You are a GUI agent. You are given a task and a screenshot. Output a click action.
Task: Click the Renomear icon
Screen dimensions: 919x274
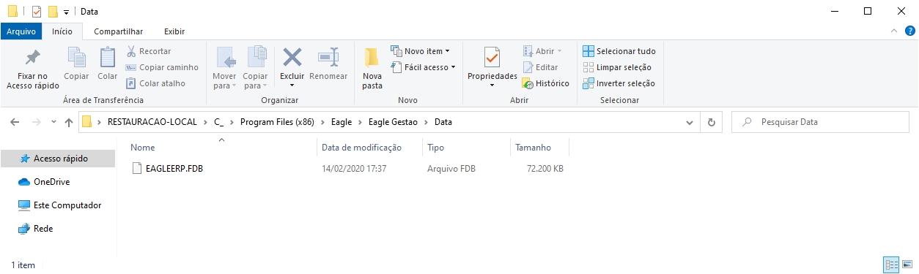(328, 58)
